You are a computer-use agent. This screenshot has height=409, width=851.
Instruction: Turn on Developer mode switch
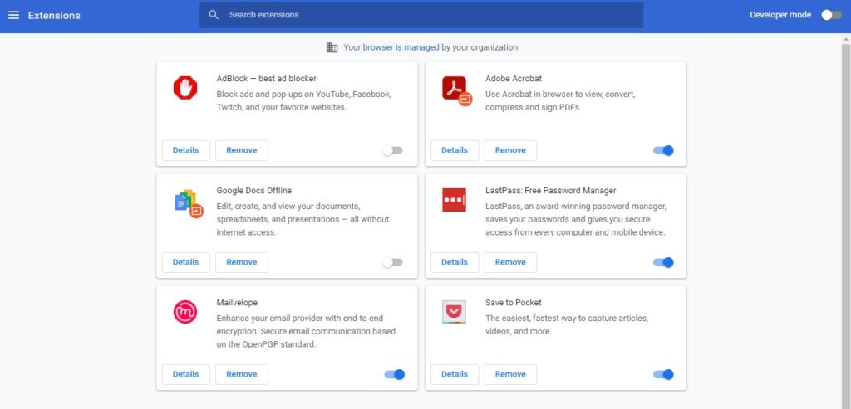pyautogui.click(x=831, y=15)
